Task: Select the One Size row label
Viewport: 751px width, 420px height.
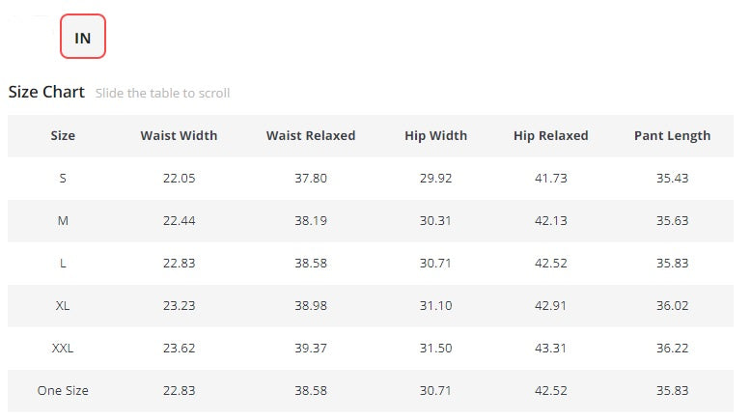Action: [63, 391]
